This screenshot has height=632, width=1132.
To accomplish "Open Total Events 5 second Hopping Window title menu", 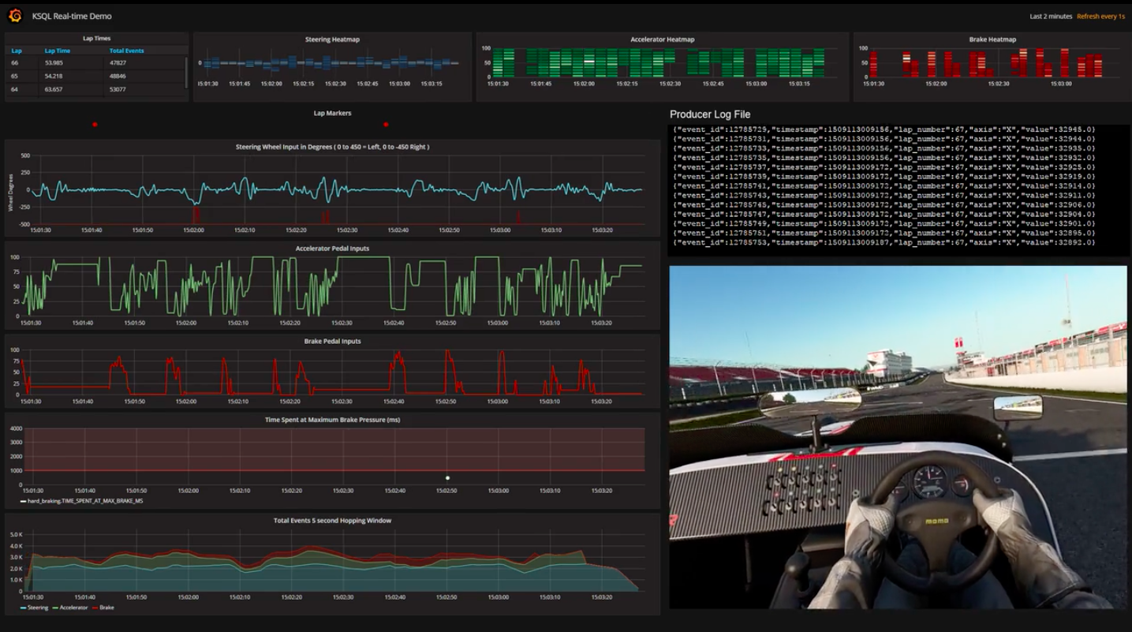I will pyautogui.click(x=332, y=521).
